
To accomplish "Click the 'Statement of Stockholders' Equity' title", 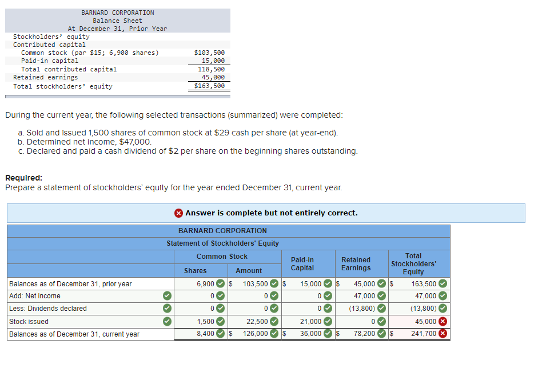I will pos(222,243).
